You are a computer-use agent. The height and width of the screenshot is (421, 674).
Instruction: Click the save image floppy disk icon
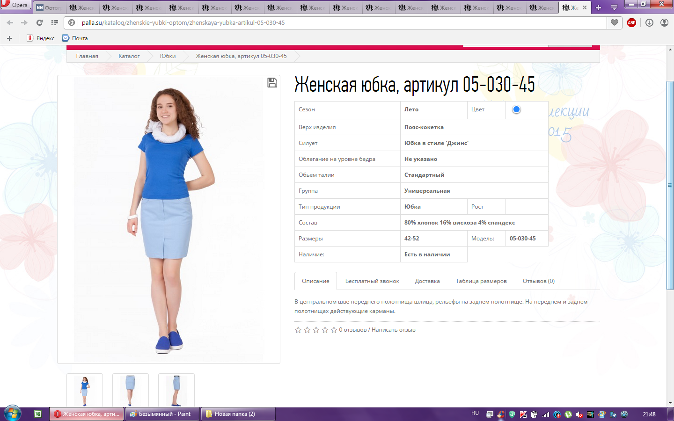[x=272, y=83]
